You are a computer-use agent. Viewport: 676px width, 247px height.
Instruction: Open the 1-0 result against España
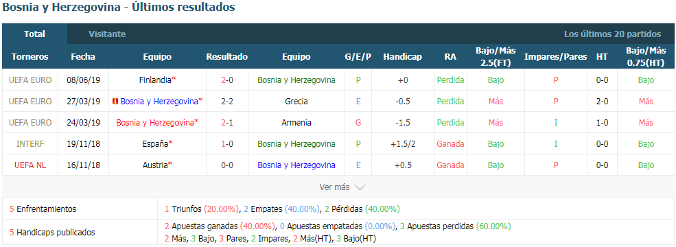(226, 143)
